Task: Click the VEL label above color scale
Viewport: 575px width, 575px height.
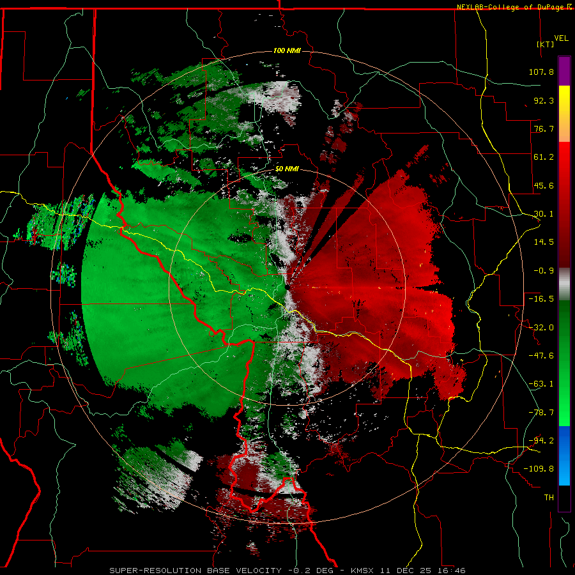Action: [x=561, y=38]
